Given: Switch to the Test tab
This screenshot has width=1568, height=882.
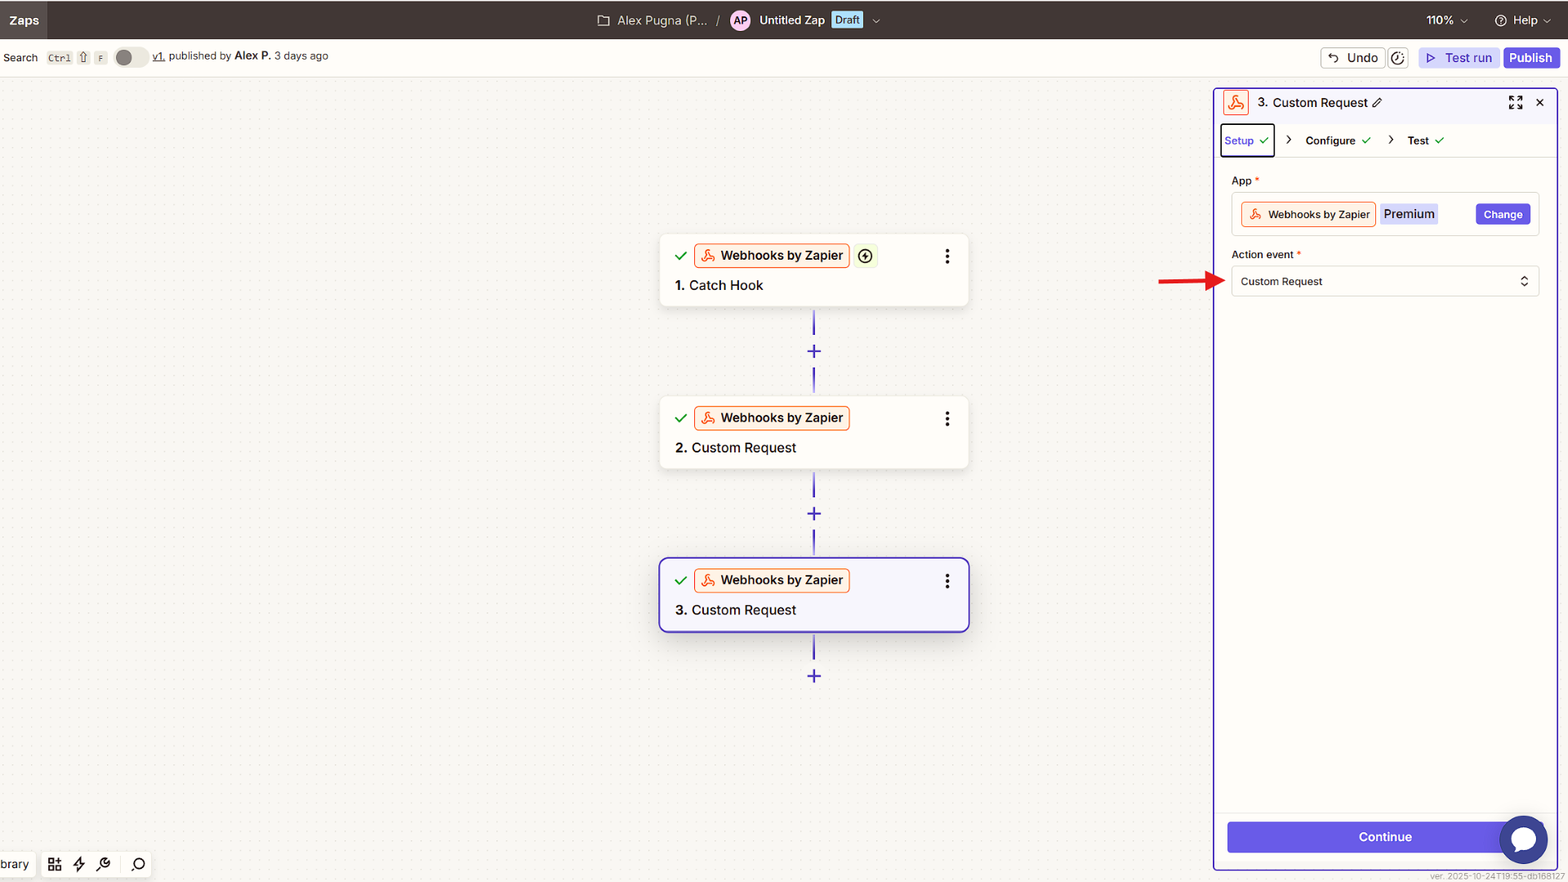Looking at the screenshot, I should tap(1419, 140).
